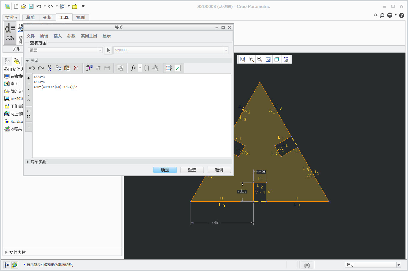Cancel the dialog with 取消 button
The height and width of the screenshot is (271, 408).
pyautogui.click(x=219, y=170)
